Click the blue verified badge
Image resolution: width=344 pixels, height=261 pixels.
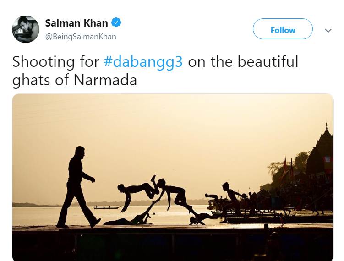[x=117, y=22]
